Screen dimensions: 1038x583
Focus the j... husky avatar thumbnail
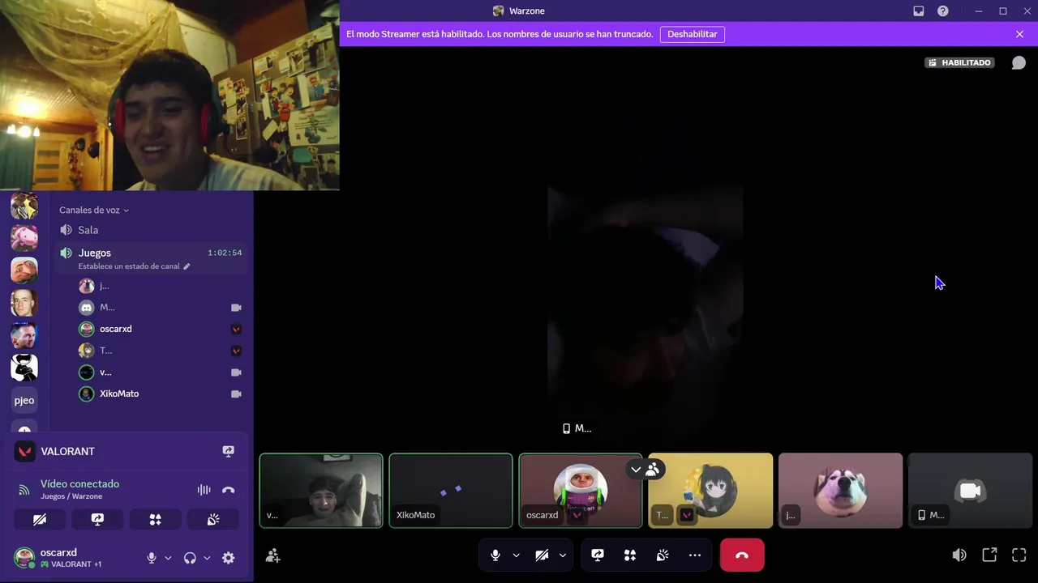pos(840,491)
